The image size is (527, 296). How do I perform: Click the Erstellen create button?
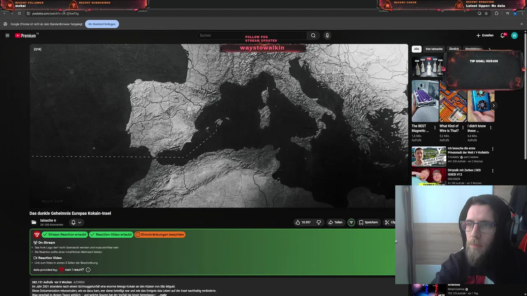click(485, 35)
